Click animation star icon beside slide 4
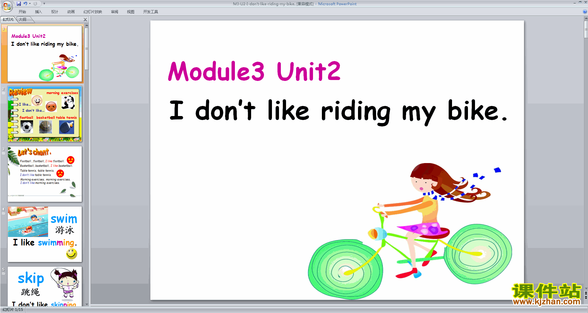This screenshot has width=588, height=313. pyautogui.click(x=3, y=213)
